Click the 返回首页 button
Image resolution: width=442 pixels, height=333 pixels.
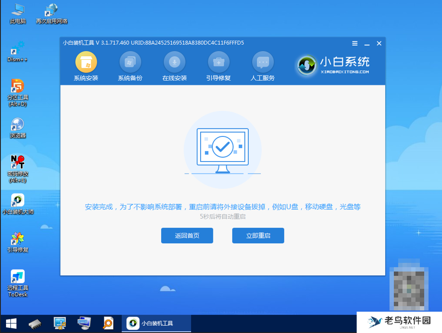pyautogui.click(x=186, y=235)
